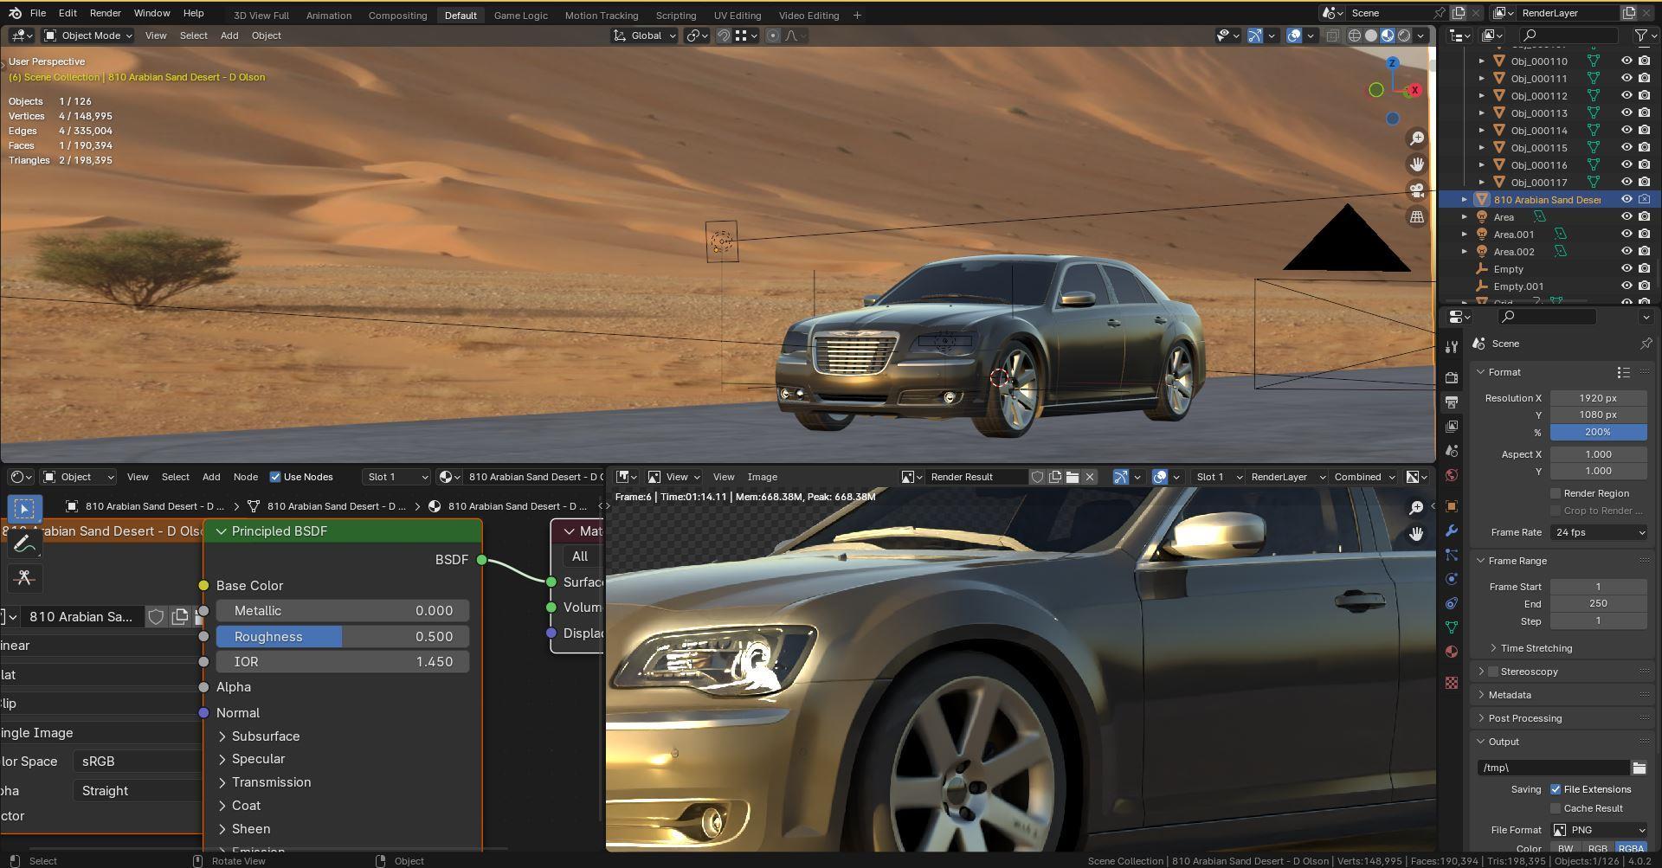Click the snapping magnet icon in viewport header
Image resolution: width=1662 pixels, height=868 pixels.
point(723,35)
